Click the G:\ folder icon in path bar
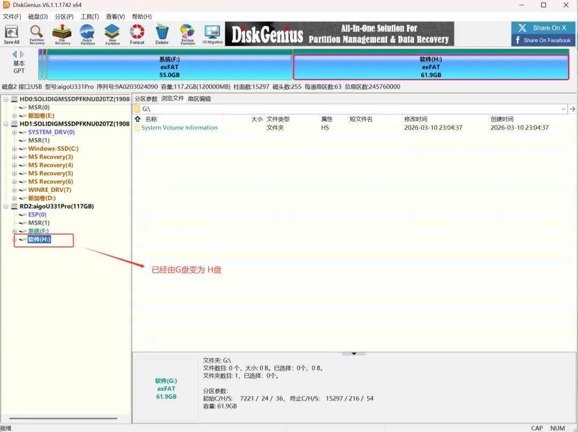This screenshot has height=432, width=578. (137, 109)
